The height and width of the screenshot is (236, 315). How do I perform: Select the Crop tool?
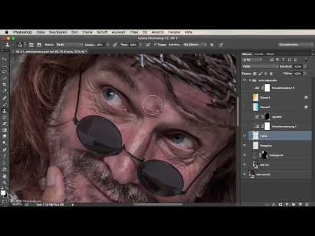(4, 85)
